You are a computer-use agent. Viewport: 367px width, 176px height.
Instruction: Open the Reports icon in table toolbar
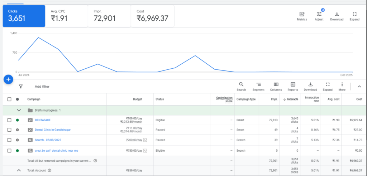coord(293,84)
